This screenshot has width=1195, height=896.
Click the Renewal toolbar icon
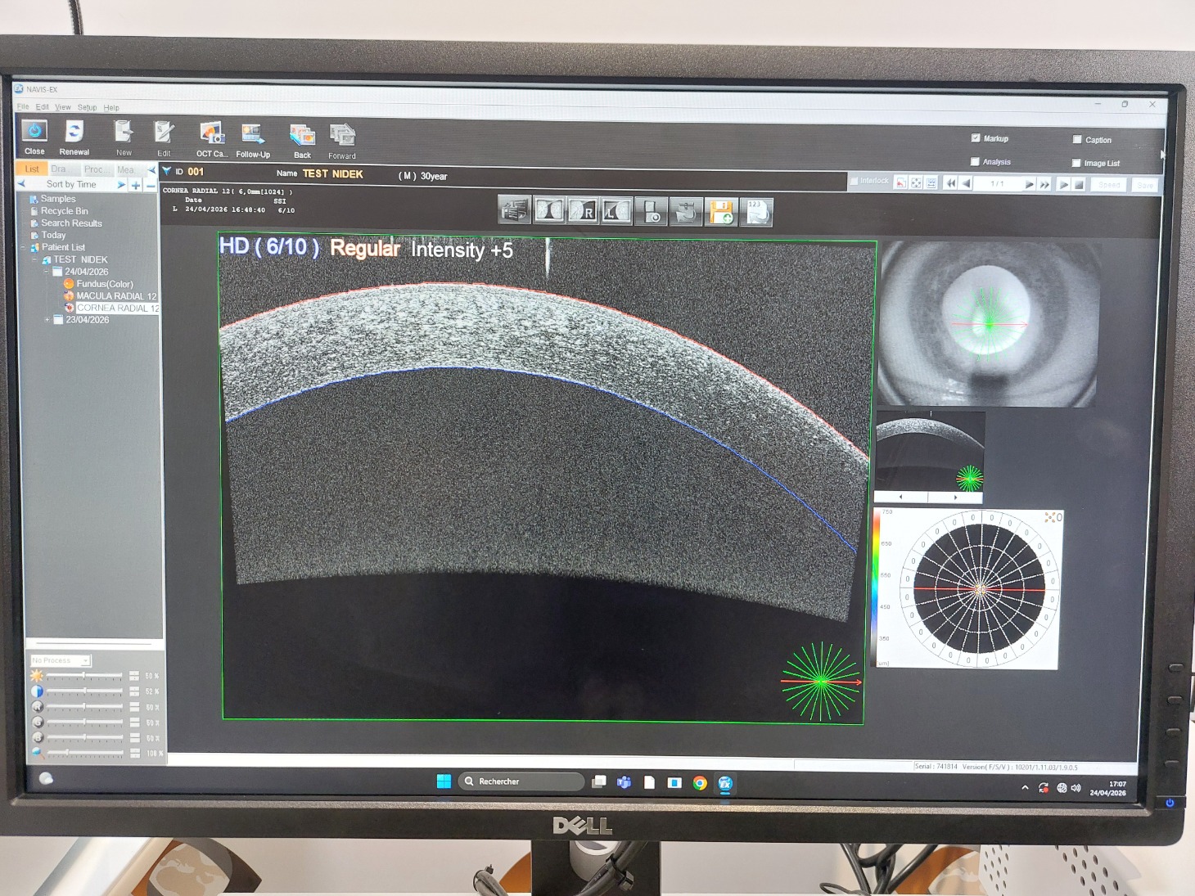coord(74,133)
